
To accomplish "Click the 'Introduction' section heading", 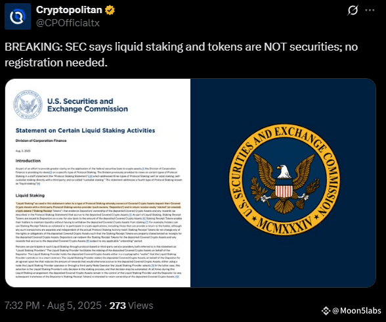I will (28, 160).
